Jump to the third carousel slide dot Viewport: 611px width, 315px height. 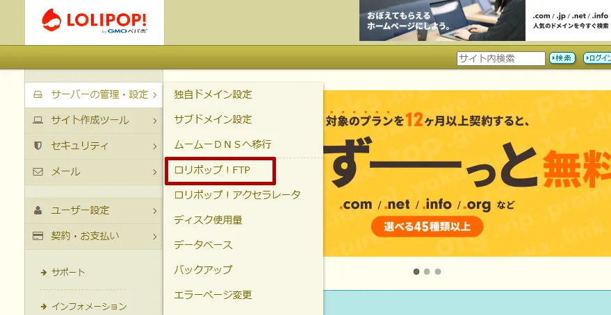[x=438, y=271]
